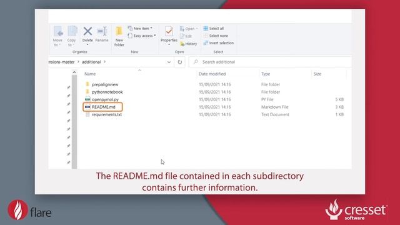This screenshot has height=225, width=400.
Task: Select the openpymol.py file
Action: [x=105, y=99]
